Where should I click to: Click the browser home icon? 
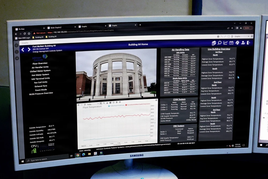coord(29,34)
